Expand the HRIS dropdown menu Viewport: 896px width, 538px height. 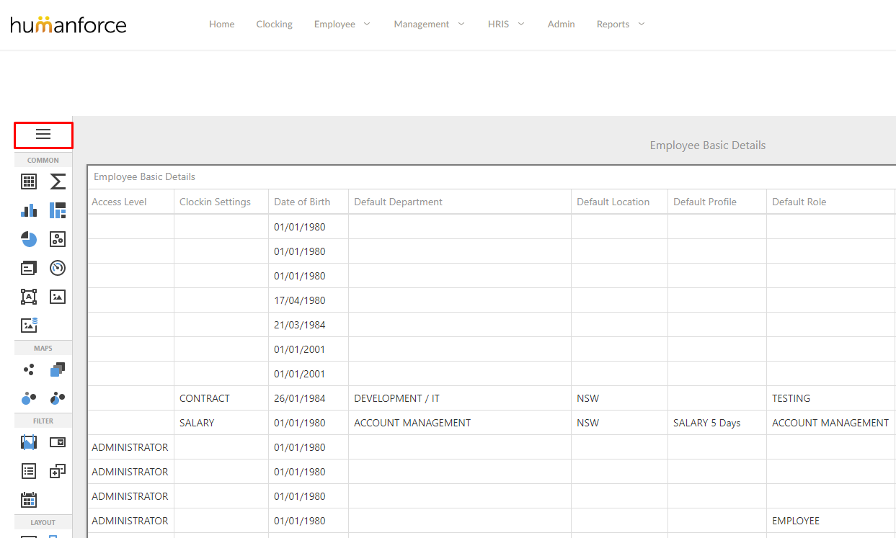coord(505,24)
